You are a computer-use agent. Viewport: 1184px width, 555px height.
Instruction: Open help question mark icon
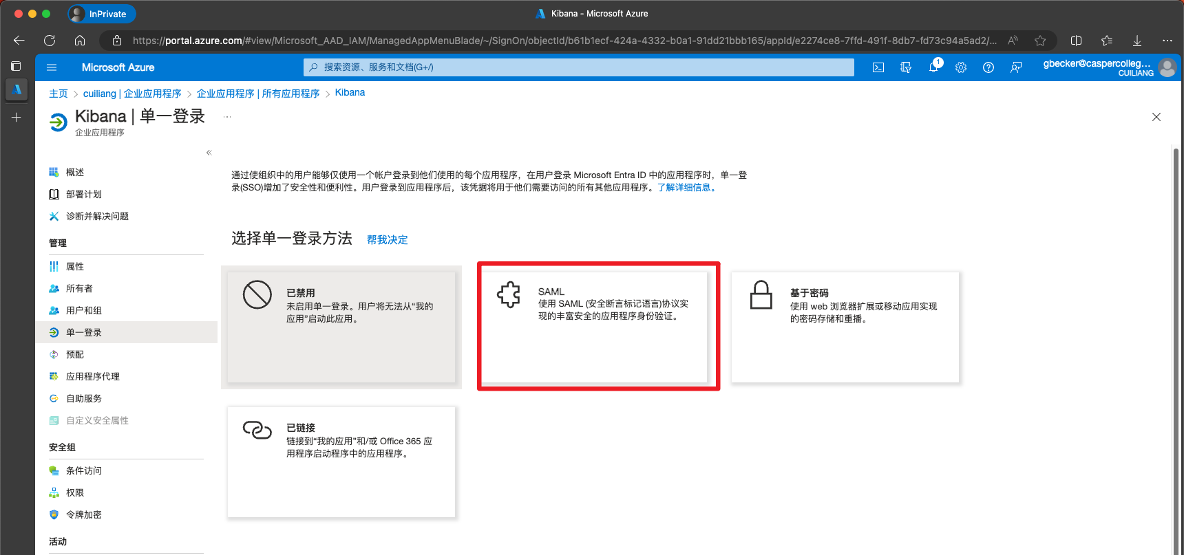[989, 67]
